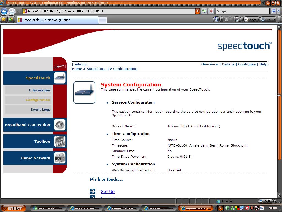Viewport: 282px width, 212px height.
Task: Click the Set Up arrow icon
Action: pyautogui.click(x=93, y=191)
